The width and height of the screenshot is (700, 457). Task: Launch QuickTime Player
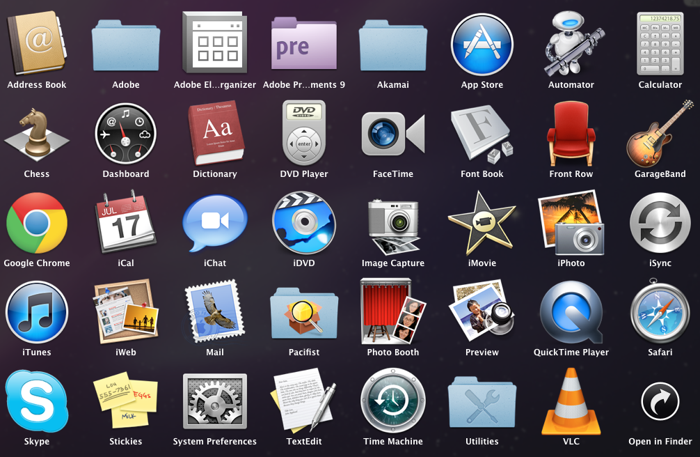571,312
